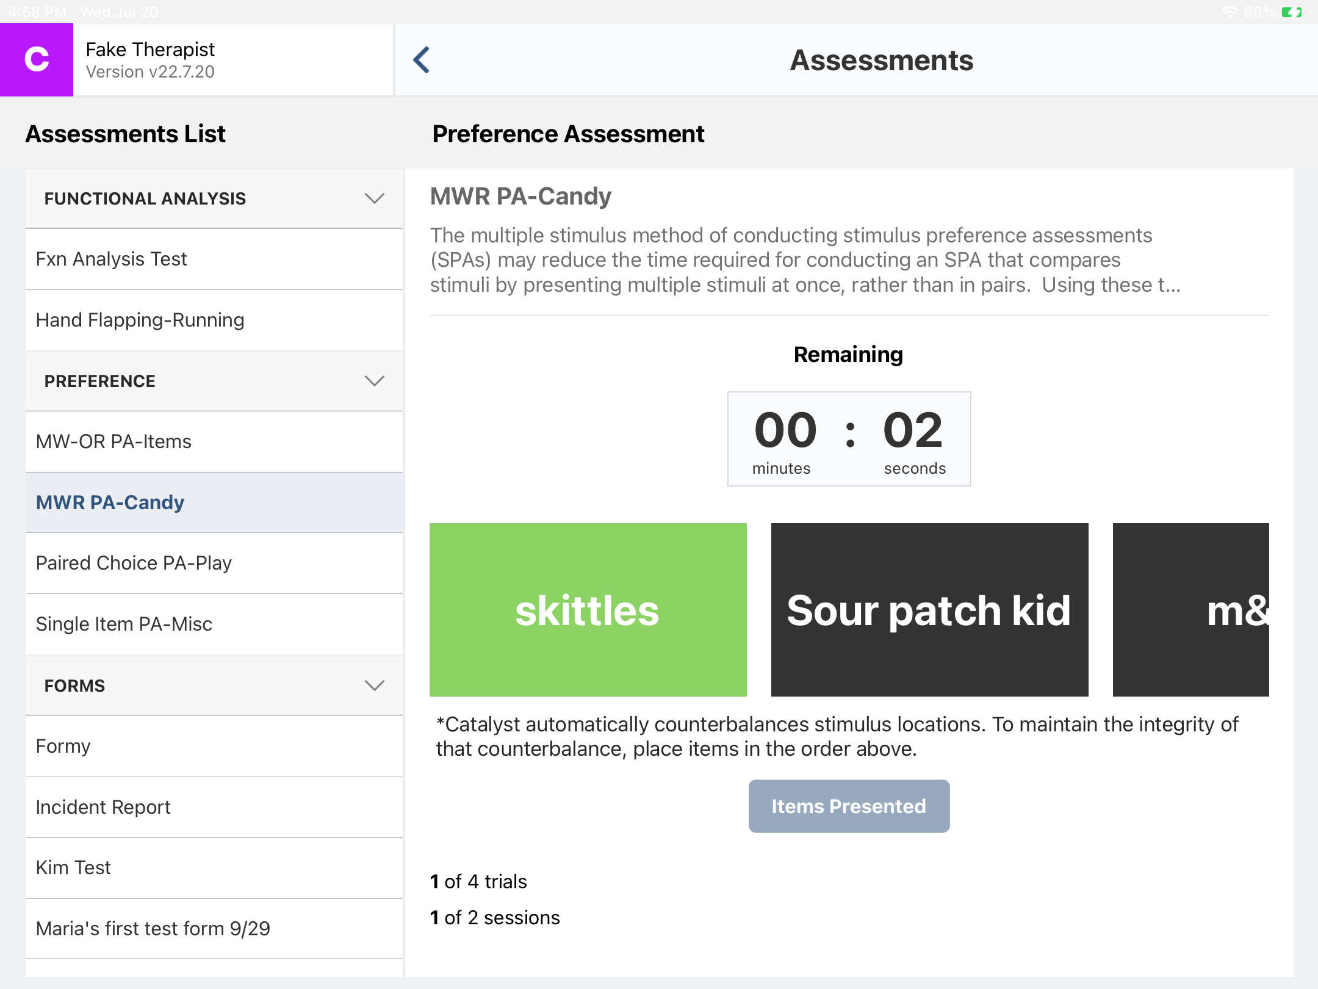This screenshot has height=989, width=1318.
Task: Select the green skittles tile
Action: (588, 610)
